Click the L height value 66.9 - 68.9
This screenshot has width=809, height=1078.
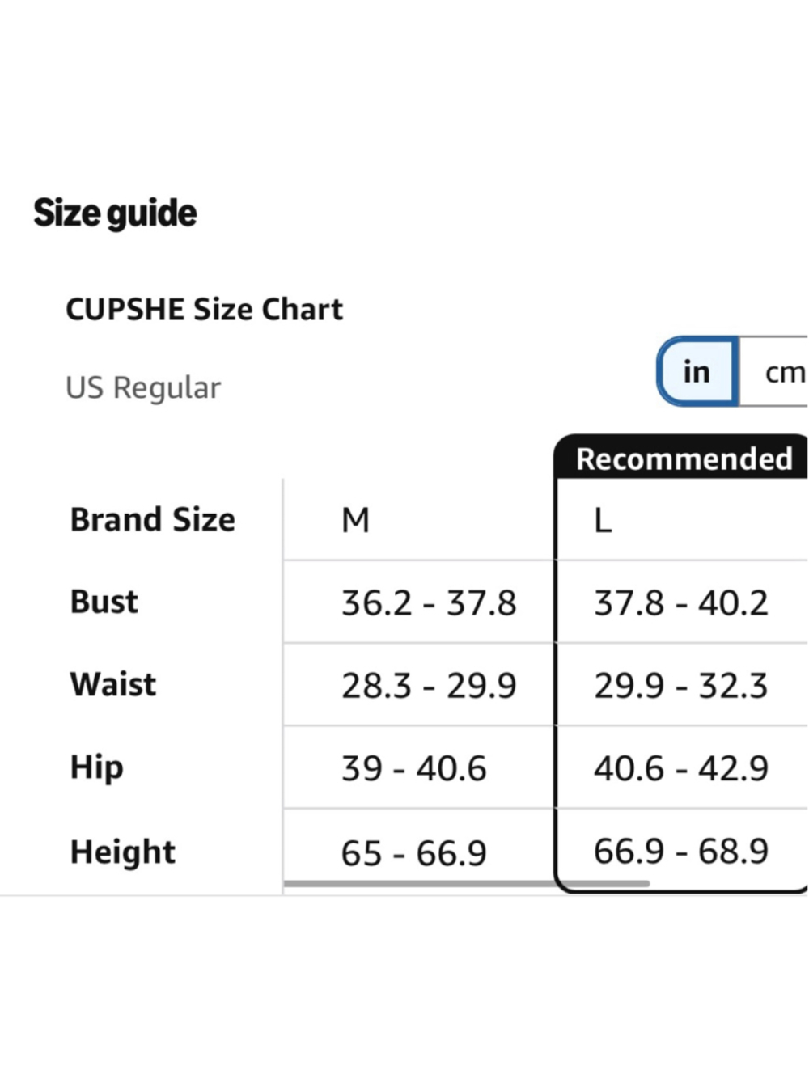[x=680, y=851]
